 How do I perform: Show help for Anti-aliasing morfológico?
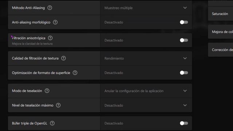click(55, 22)
